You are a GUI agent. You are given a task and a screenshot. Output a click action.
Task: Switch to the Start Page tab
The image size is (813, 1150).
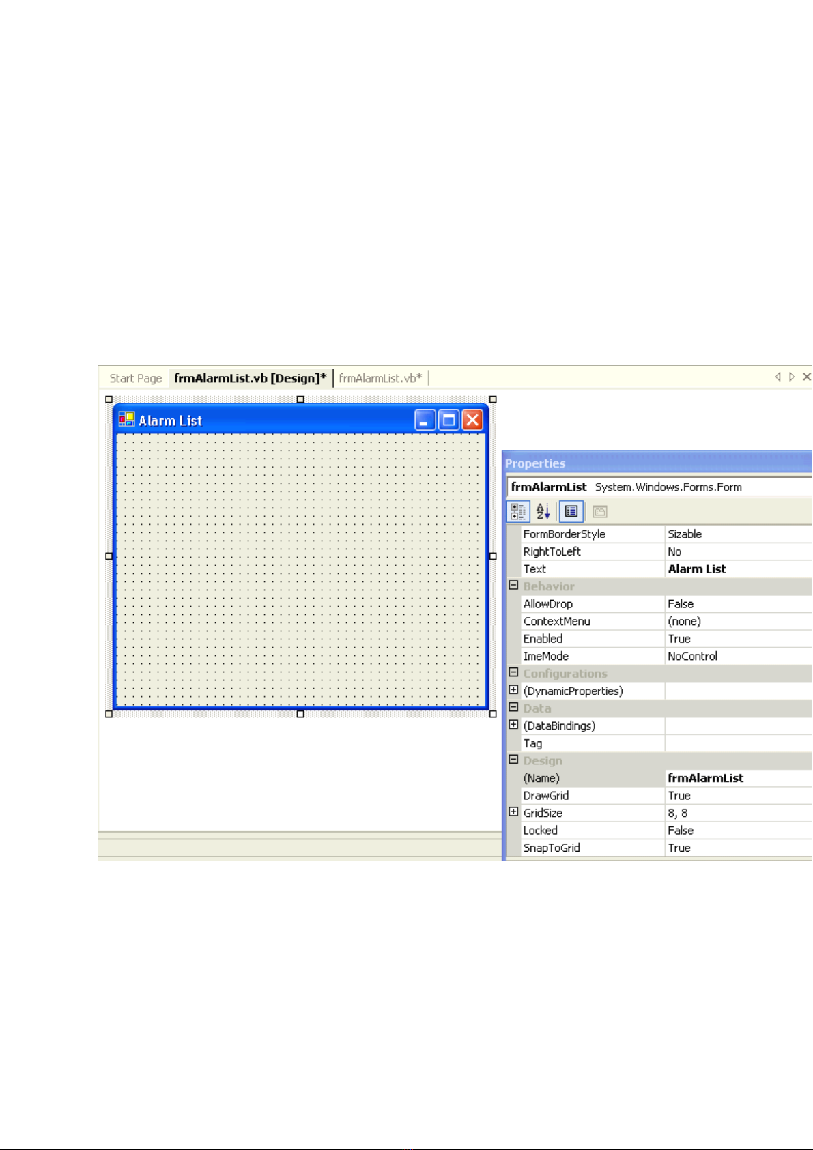tap(135, 378)
